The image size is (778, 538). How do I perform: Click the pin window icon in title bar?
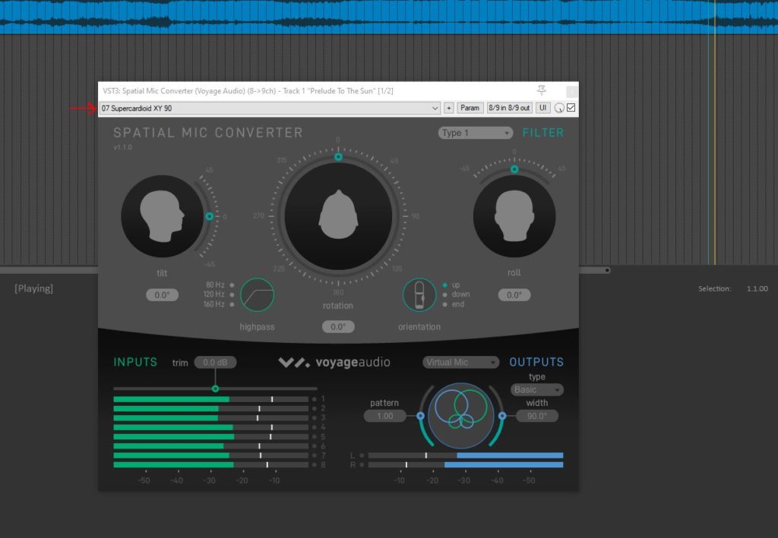pyautogui.click(x=541, y=90)
